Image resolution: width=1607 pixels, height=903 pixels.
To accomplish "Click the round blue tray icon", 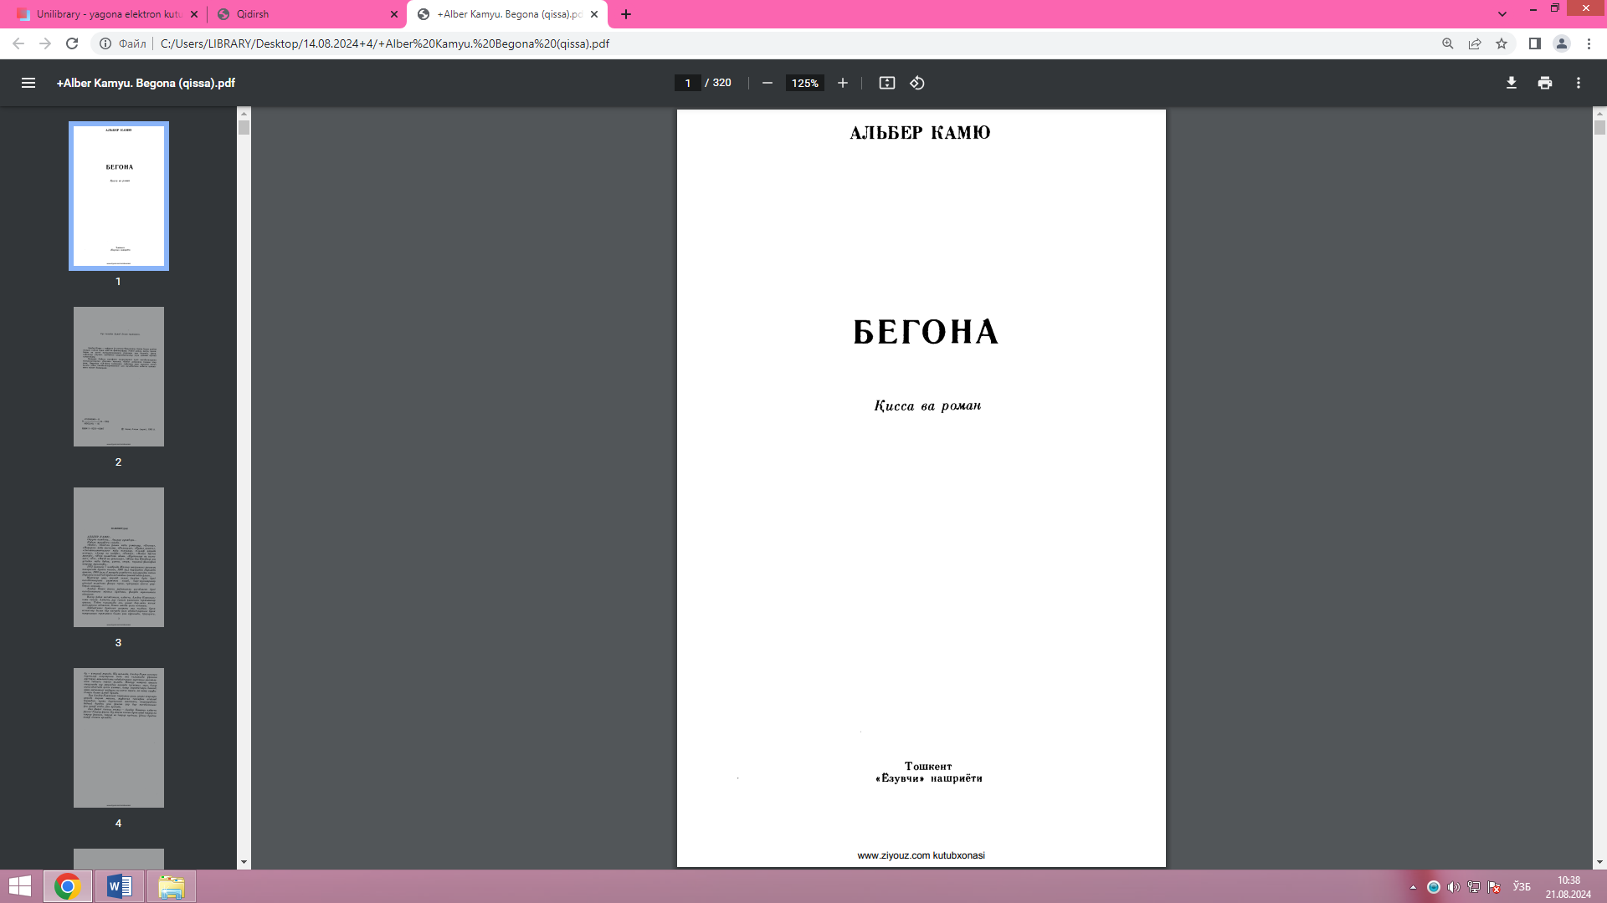I will 1434,887.
